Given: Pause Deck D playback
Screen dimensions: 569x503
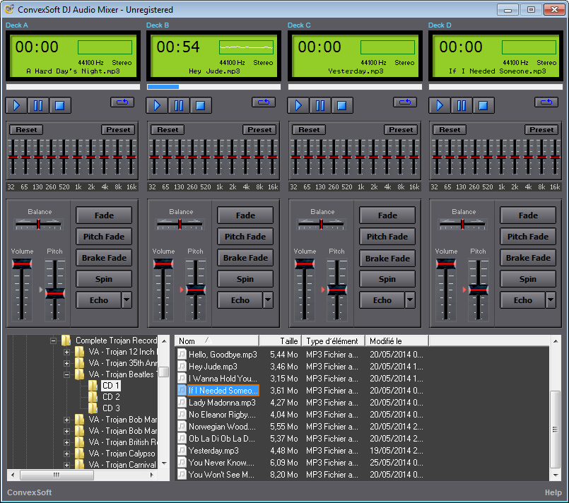Looking at the screenshot, I should (x=462, y=105).
